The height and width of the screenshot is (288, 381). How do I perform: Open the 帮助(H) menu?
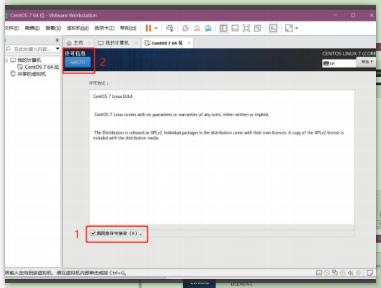[x=128, y=28]
